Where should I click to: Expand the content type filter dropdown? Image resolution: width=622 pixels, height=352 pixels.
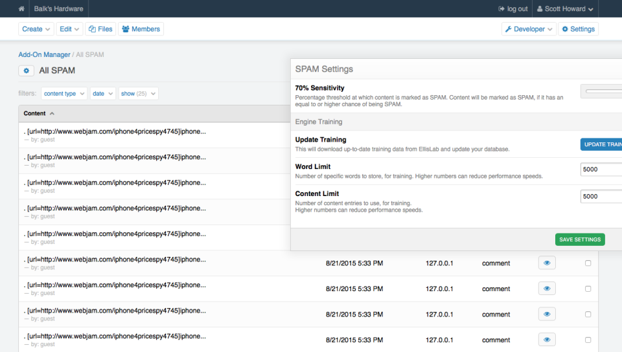coord(64,94)
